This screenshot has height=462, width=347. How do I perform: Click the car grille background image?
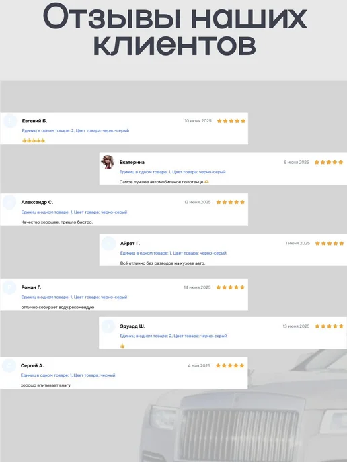[239, 430]
